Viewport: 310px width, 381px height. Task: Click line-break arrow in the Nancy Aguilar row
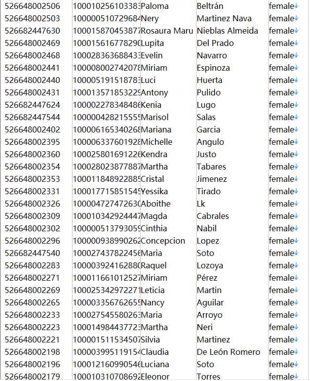point(296,303)
